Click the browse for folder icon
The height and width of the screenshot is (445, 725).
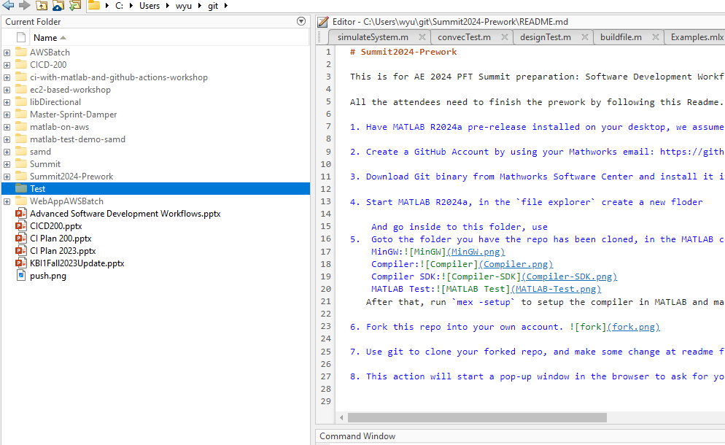tap(58, 5)
